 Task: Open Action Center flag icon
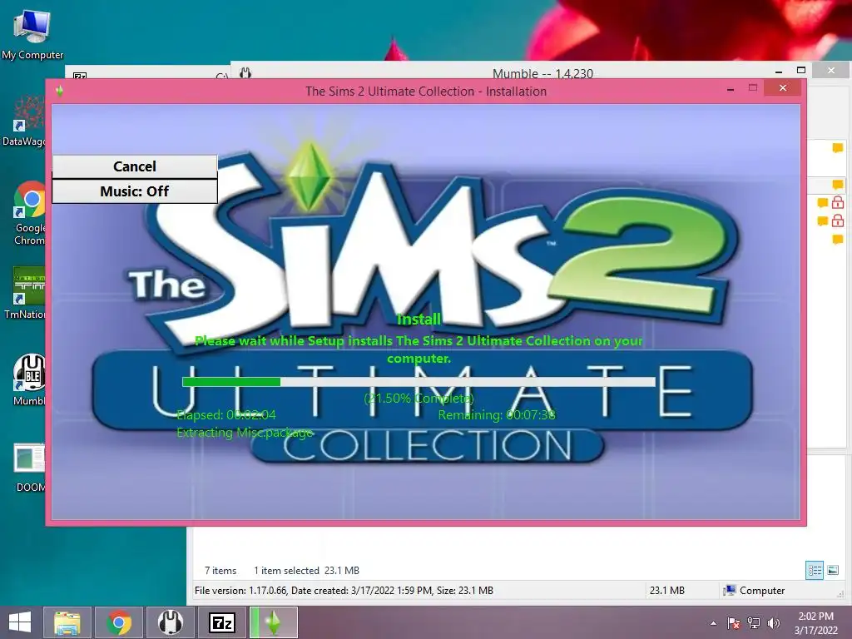coord(734,623)
